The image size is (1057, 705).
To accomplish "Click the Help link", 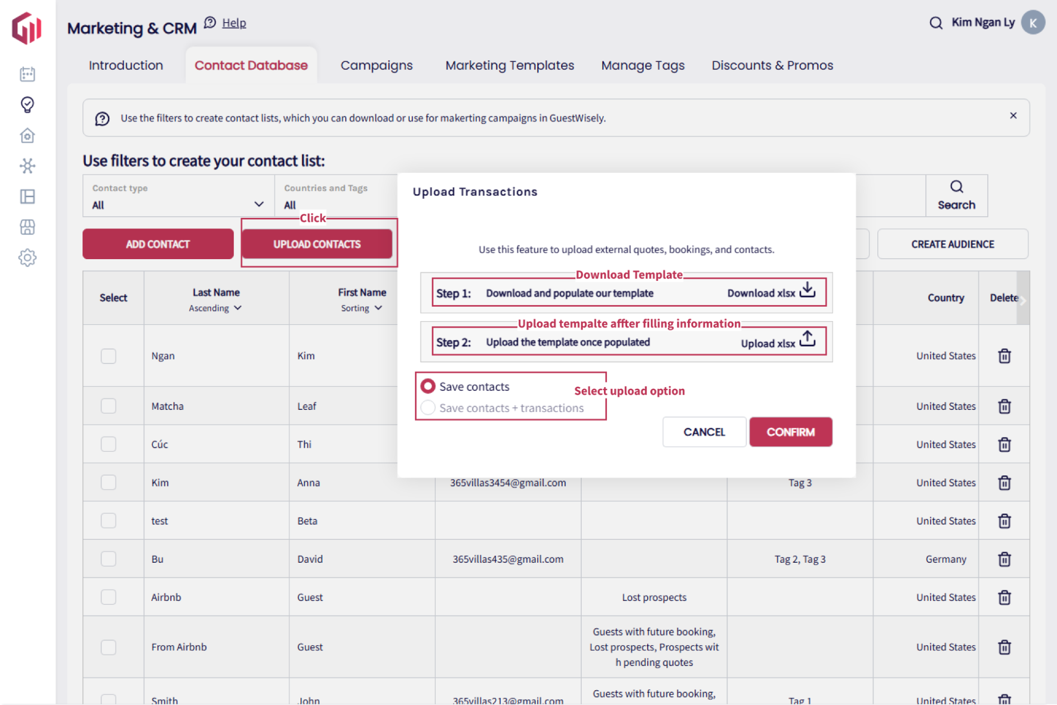I will coord(234,23).
